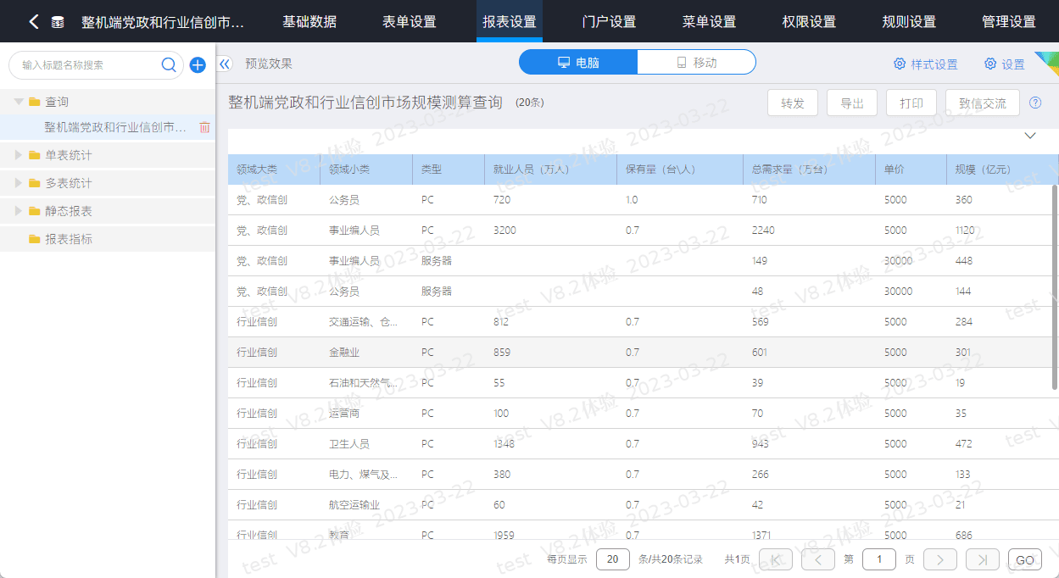Click the 预览效果 label
This screenshot has height=578, width=1059.
(269, 64)
